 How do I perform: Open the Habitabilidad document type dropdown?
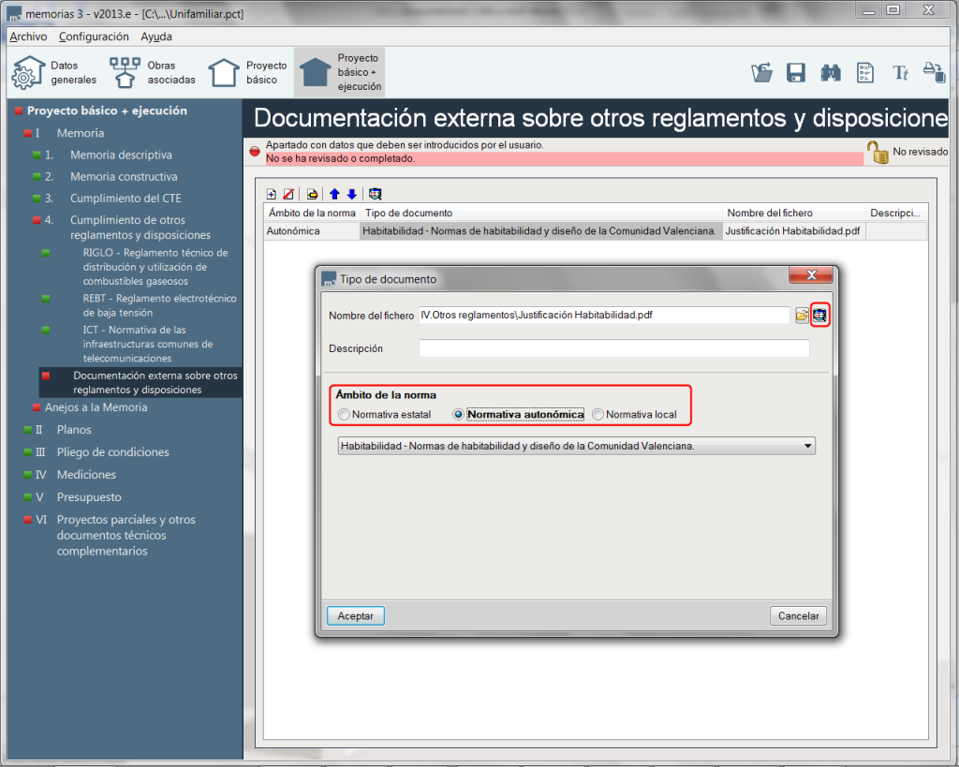coord(576,446)
